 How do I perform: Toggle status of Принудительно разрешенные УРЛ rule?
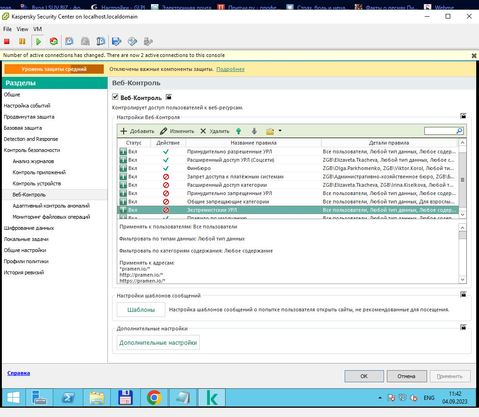pyautogui.click(x=123, y=152)
